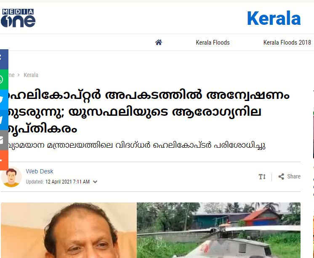The height and width of the screenshot is (258, 314).
Task: Share article via WhatsApp sidebar button
Action: pos(4,80)
